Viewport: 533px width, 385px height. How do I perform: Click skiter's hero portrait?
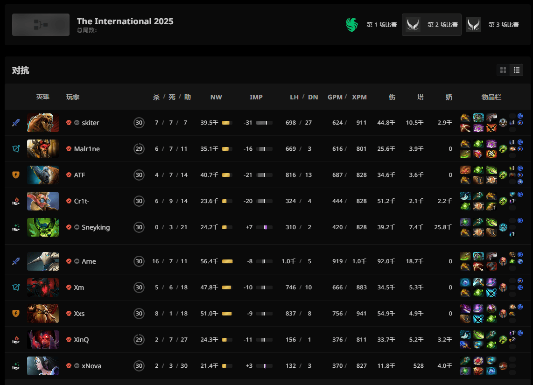pos(43,123)
